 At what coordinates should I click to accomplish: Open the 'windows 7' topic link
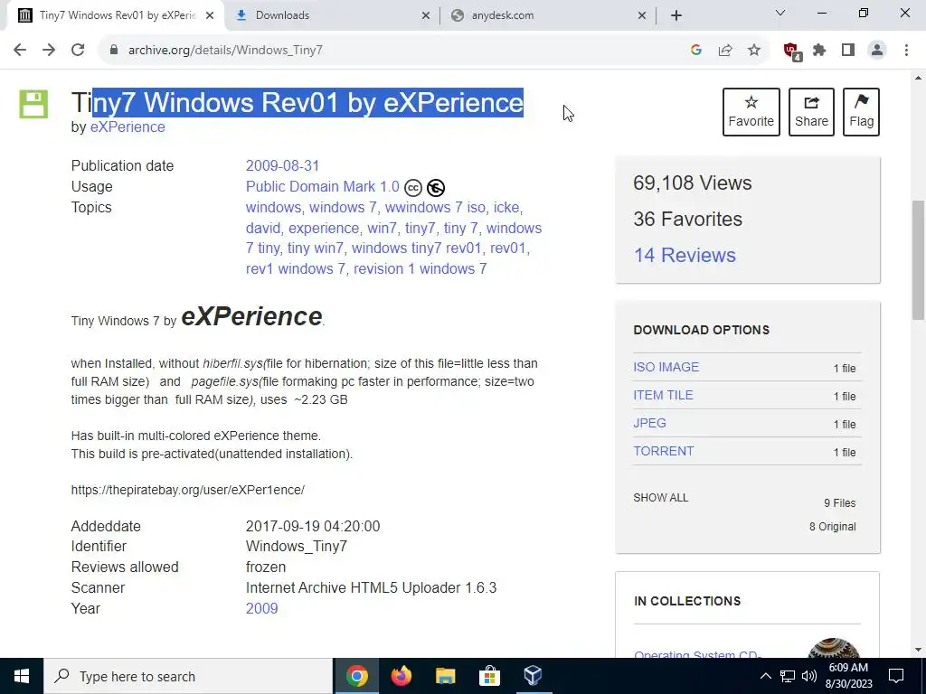pos(343,207)
